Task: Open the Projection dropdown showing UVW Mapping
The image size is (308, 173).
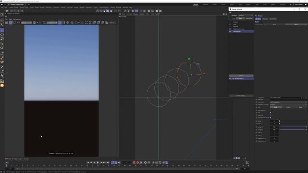Action: pyautogui.click(x=288, y=102)
